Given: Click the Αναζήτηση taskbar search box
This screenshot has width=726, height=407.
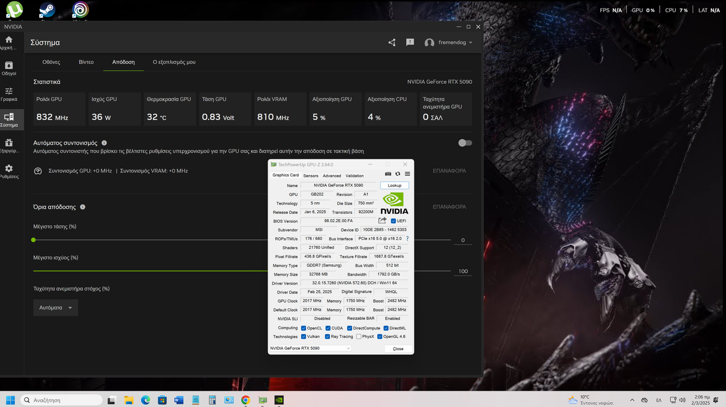Looking at the screenshot, I should tap(62, 400).
